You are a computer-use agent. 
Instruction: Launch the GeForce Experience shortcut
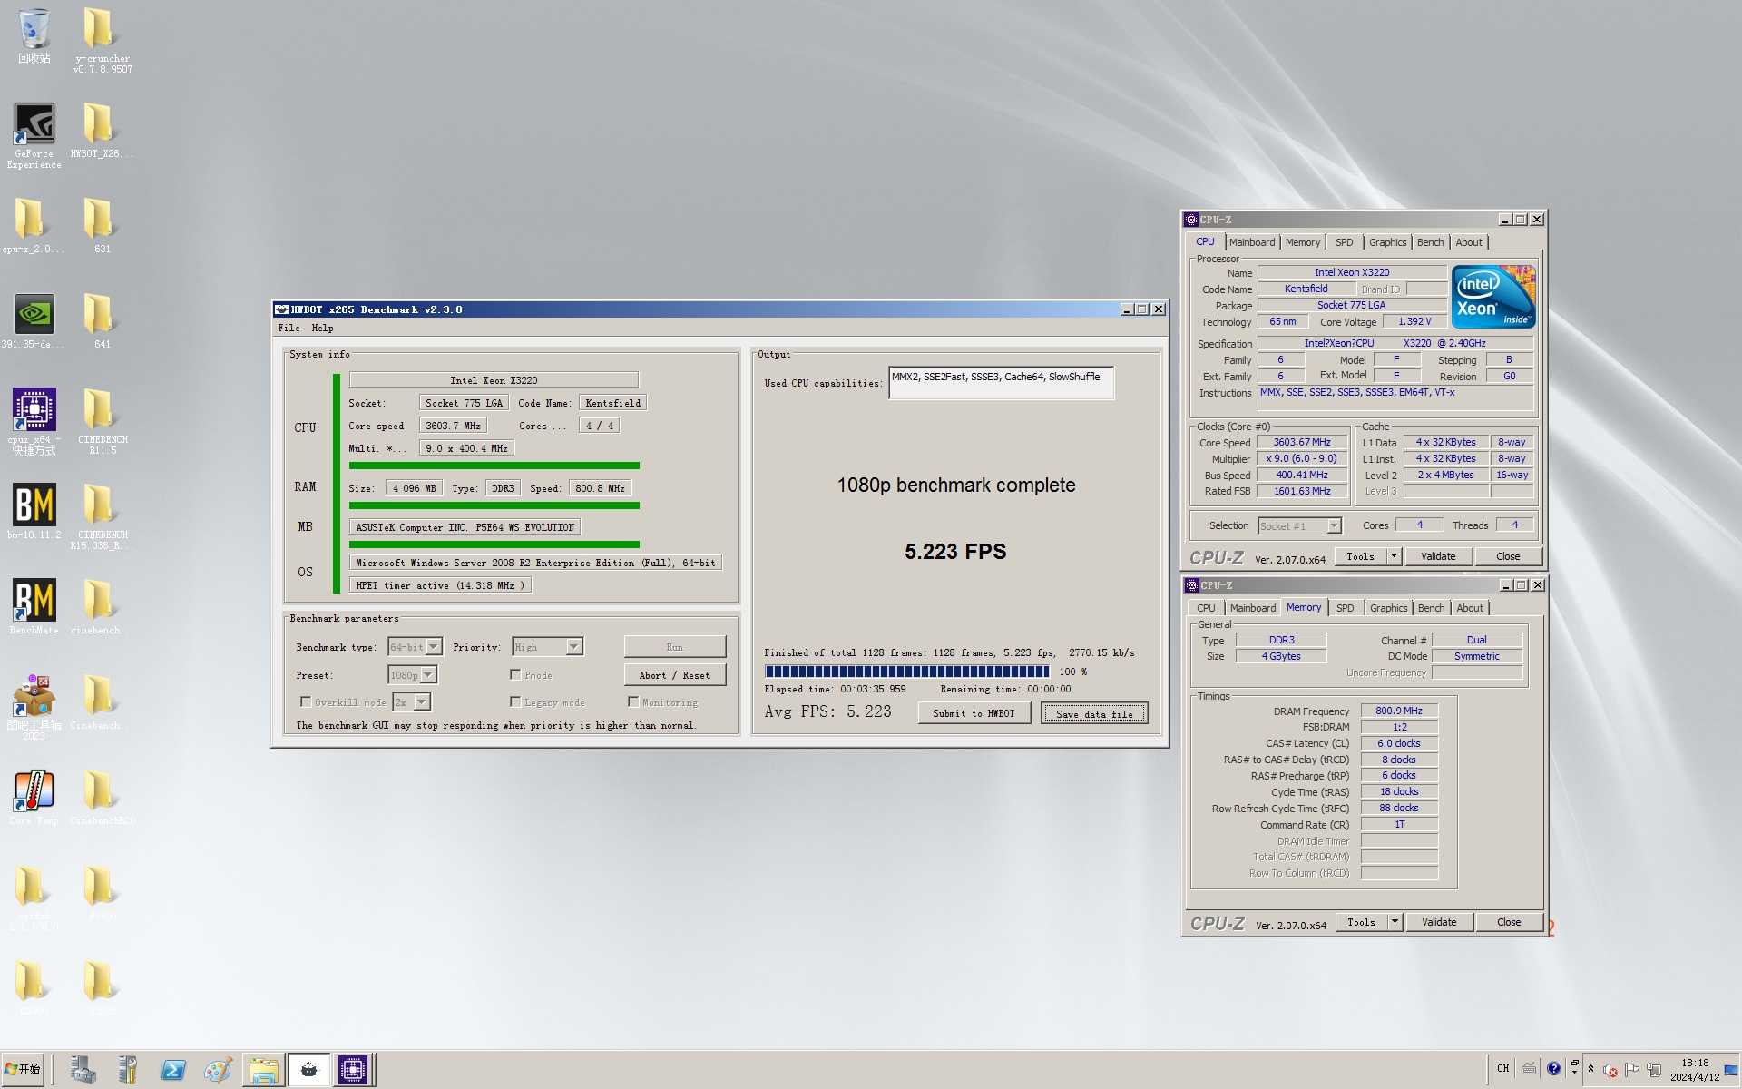34,134
